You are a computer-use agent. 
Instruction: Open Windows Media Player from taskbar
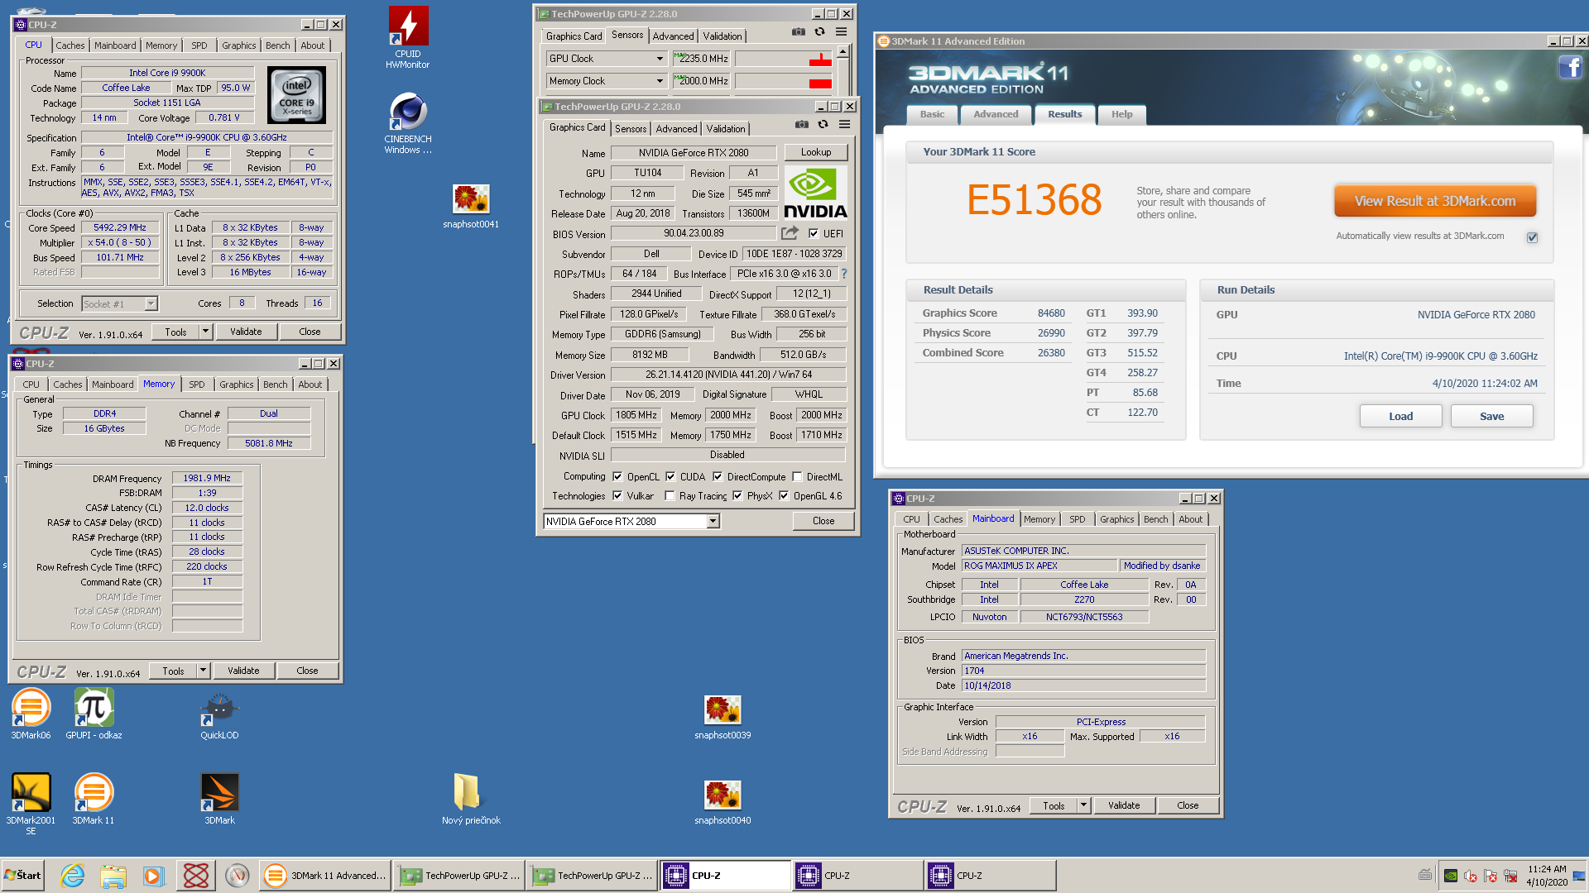point(154,875)
